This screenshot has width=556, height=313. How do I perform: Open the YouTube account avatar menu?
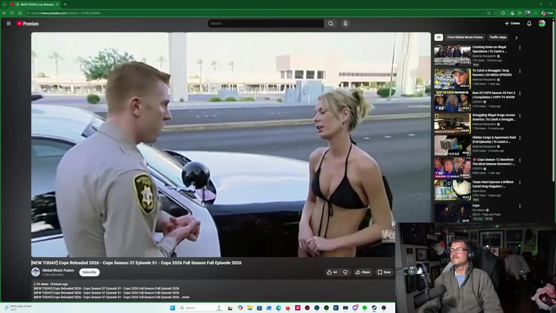[x=542, y=23]
